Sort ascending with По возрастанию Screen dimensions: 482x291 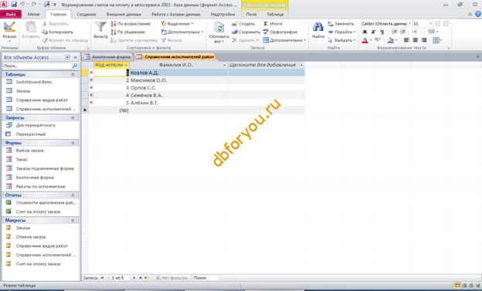(x=131, y=24)
